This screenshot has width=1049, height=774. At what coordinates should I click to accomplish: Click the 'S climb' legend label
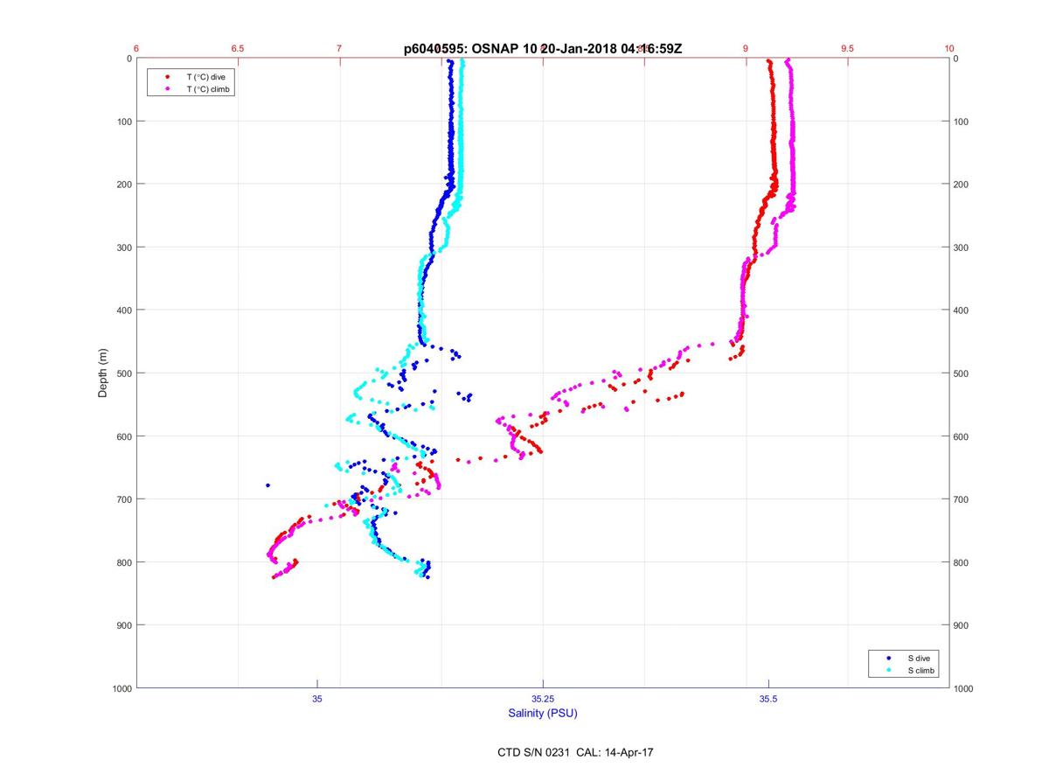pos(921,671)
